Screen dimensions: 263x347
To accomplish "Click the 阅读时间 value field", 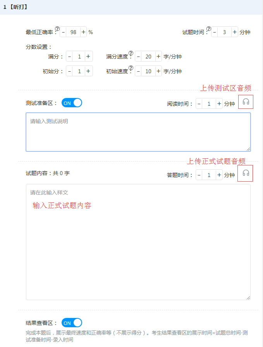I will pyautogui.click(x=209, y=103).
